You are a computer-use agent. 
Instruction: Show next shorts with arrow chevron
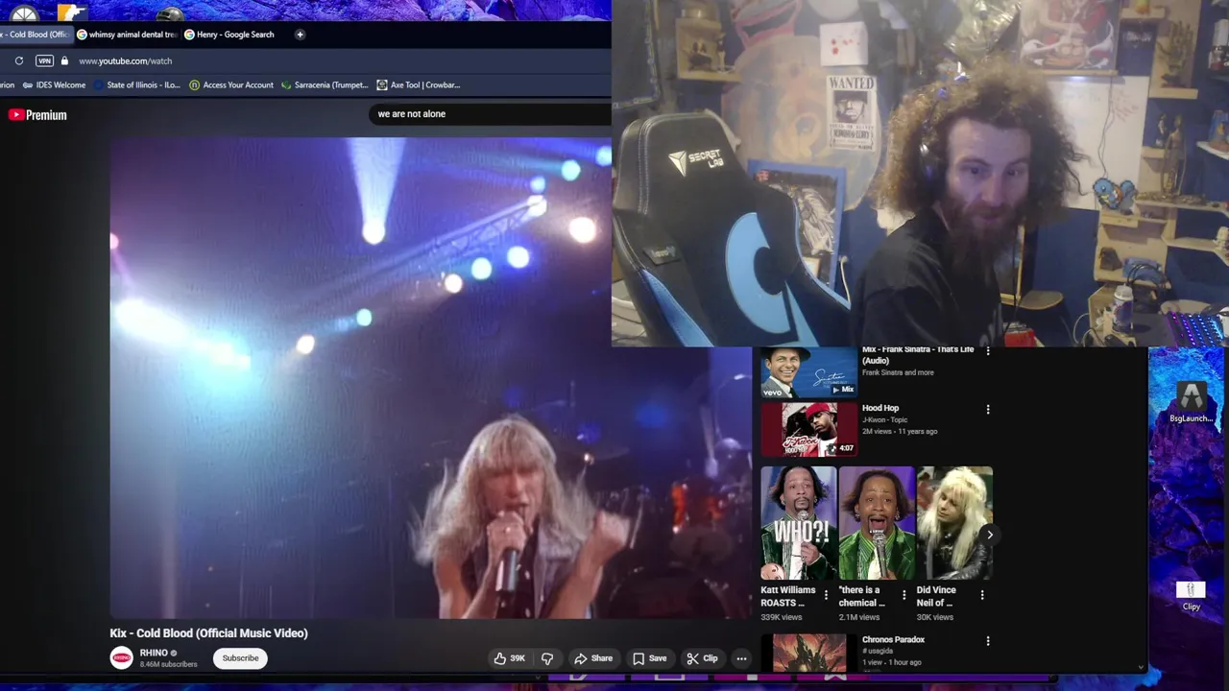(989, 535)
